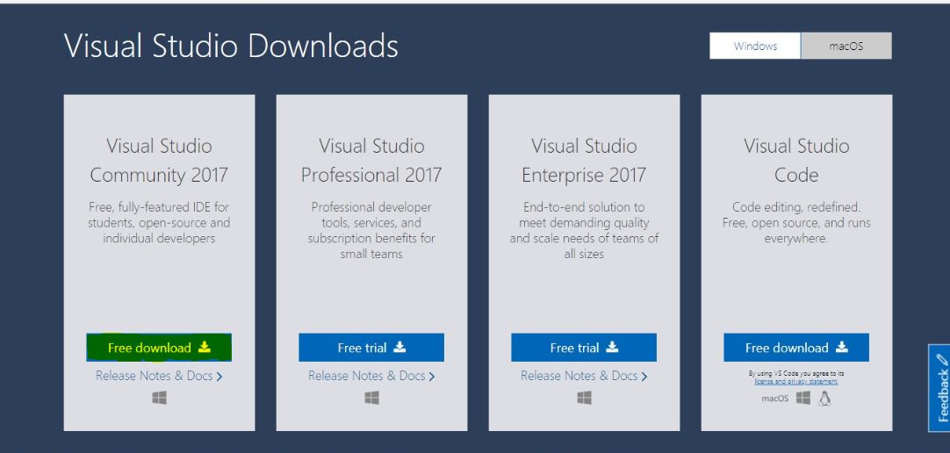Click the 'Code editing, redefined' description text
Image resolution: width=950 pixels, height=453 pixels.
pyautogui.click(x=796, y=223)
